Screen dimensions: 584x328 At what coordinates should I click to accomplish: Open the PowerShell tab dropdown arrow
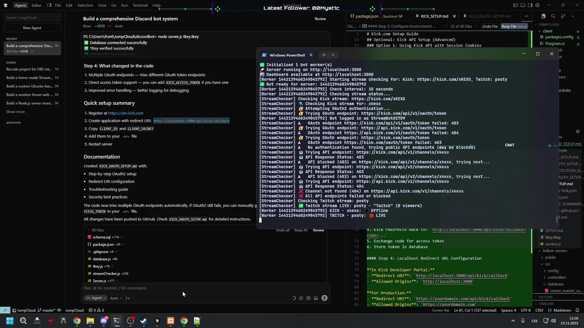333,55
